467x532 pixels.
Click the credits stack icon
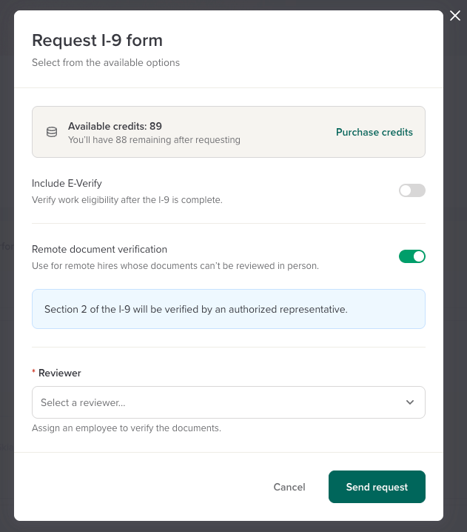(52, 132)
